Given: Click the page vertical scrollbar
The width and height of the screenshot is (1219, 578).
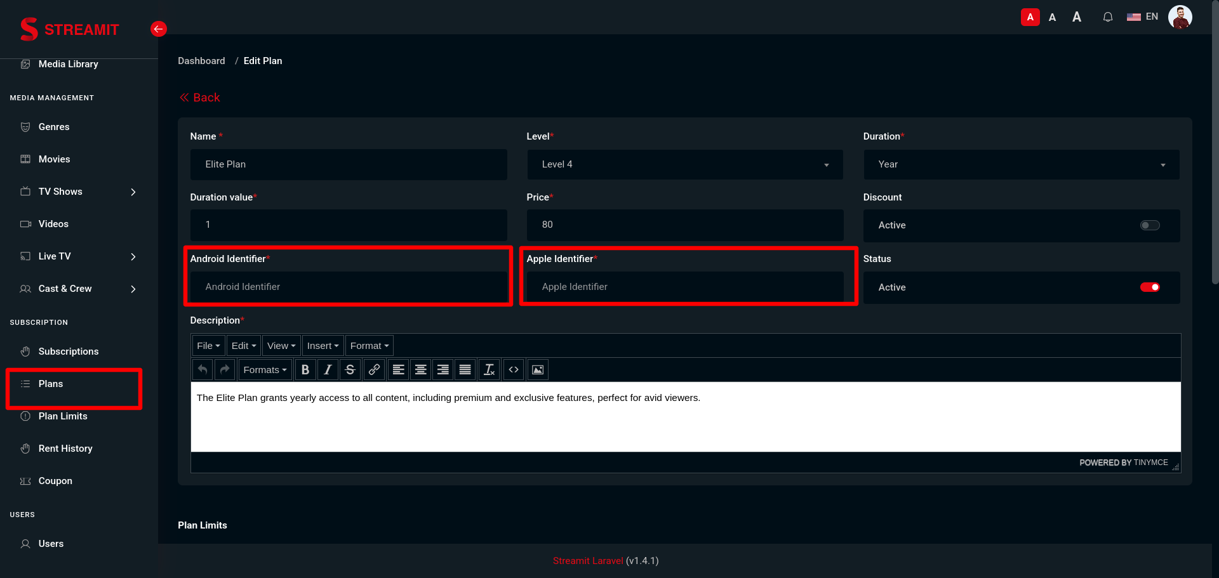Looking at the screenshot, I should (x=1215, y=143).
